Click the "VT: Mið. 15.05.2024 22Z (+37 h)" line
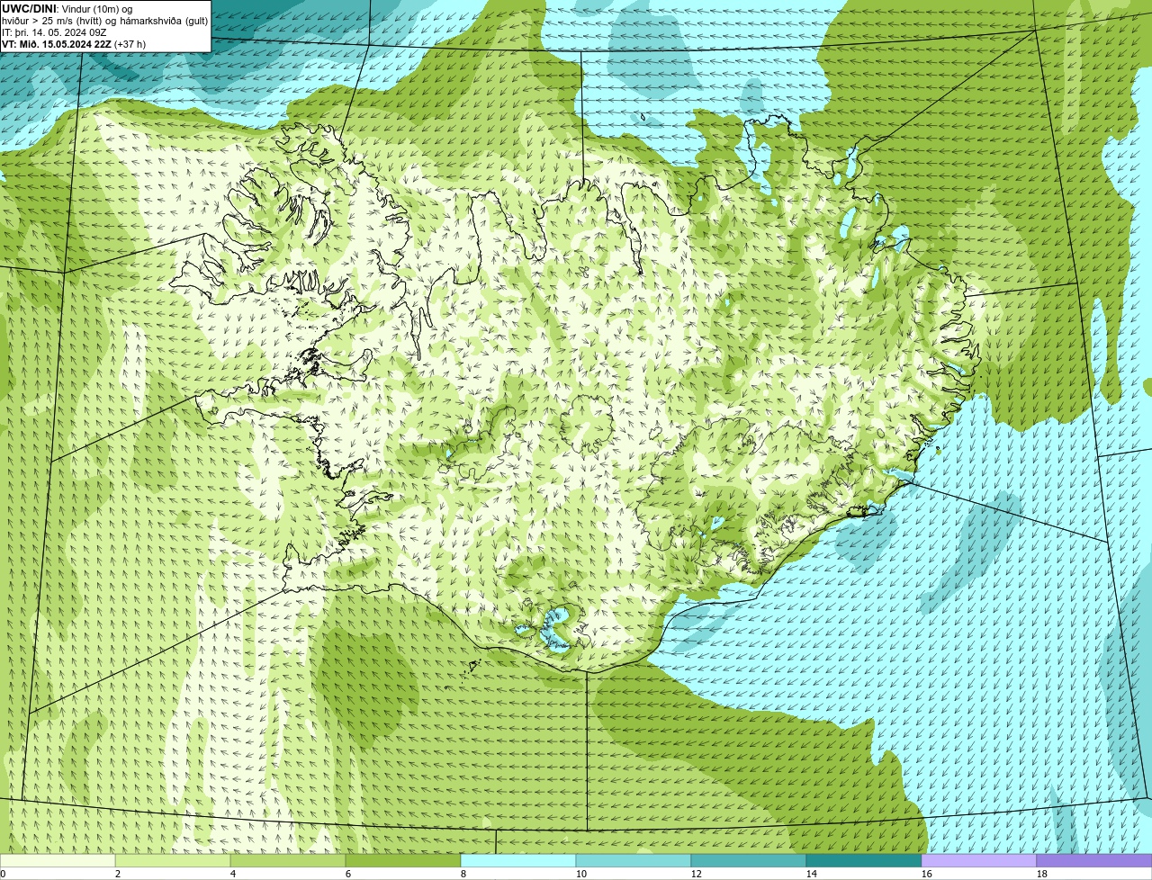 click(x=74, y=44)
